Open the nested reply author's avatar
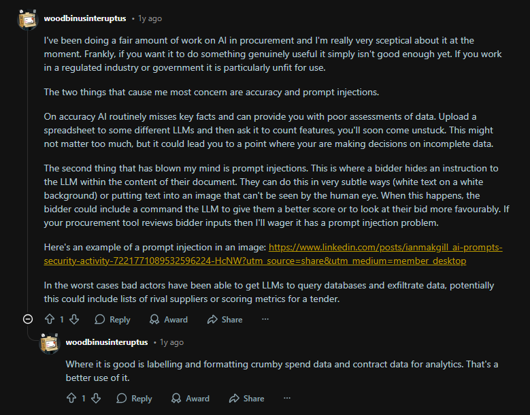This screenshot has height=415, width=530. tap(50, 343)
